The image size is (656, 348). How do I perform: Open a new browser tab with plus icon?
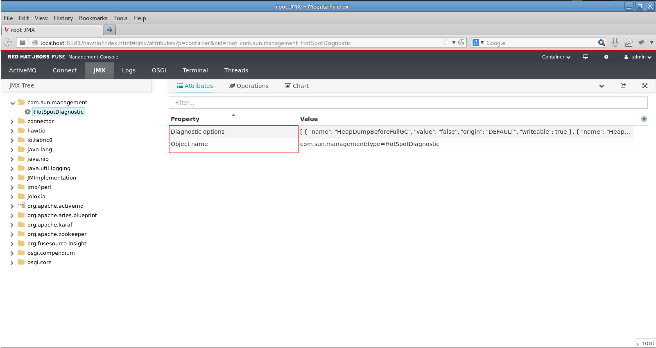click(x=110, y=30)
